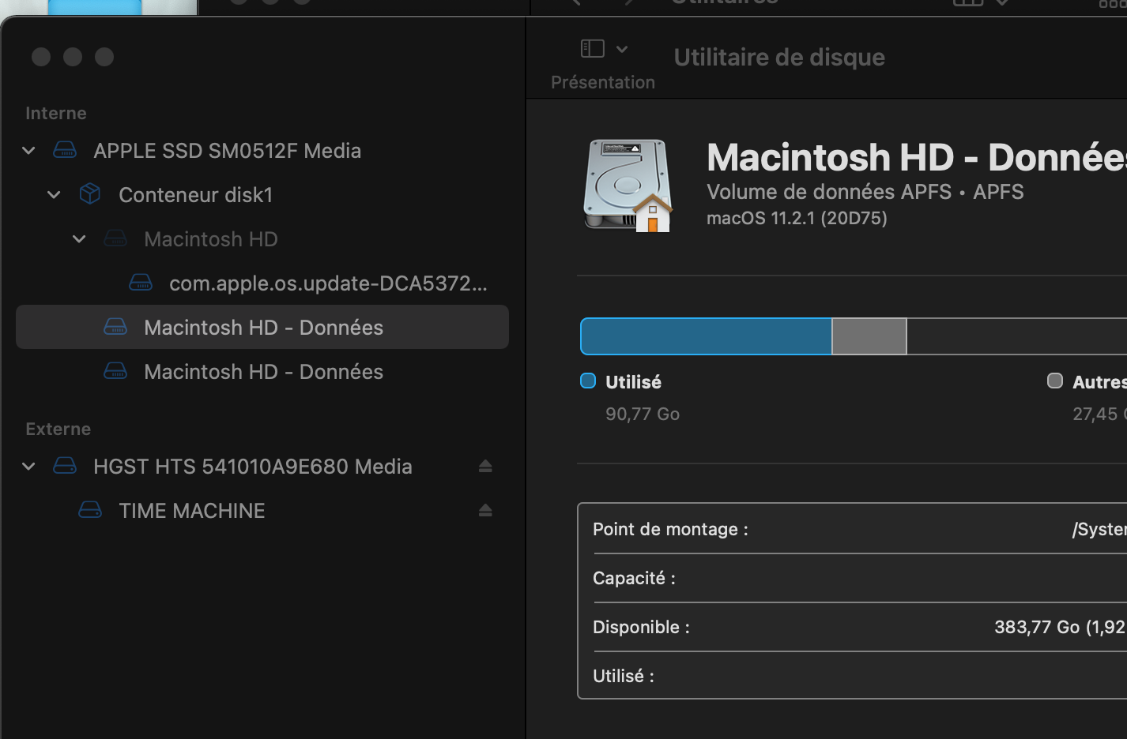The image size is (1127, 739).
Task: Select the non-highlighted Macintosh HD - Données volume
Action: tap(263, 371)
